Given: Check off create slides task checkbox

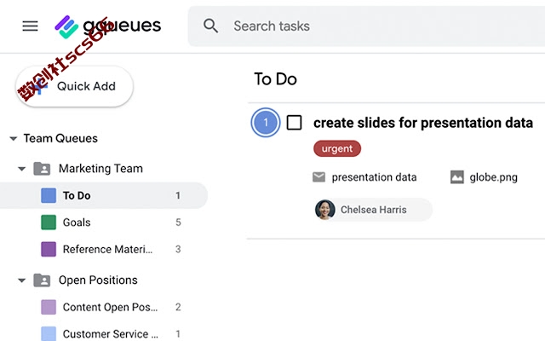Looking at the screenshot, I should 294,123.
